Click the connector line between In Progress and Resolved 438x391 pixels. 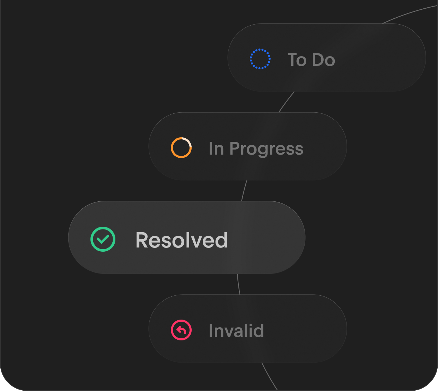click(x=245, y=190)
